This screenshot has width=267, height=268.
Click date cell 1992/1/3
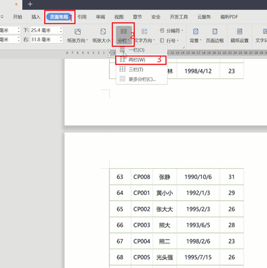pyautogui.click(x=198, y=193)
